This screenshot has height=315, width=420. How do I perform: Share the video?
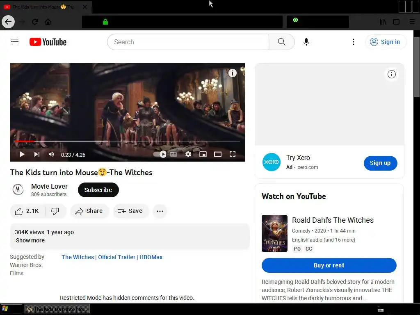89,211
